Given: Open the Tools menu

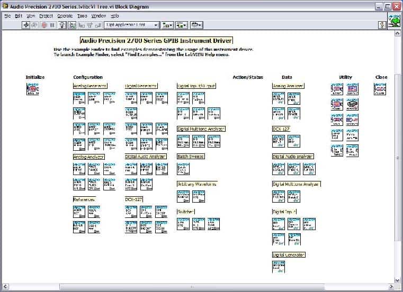Looking at the screenshot, I should pos(82,16).
